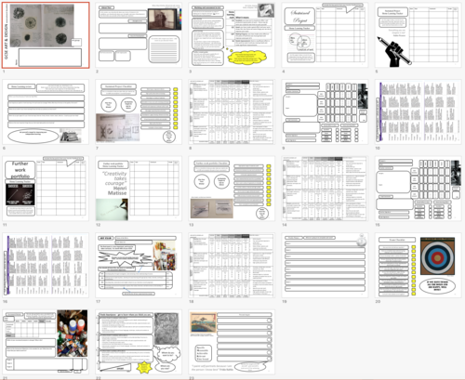Open slide 2 with the sepia photograph

[139, 35]
